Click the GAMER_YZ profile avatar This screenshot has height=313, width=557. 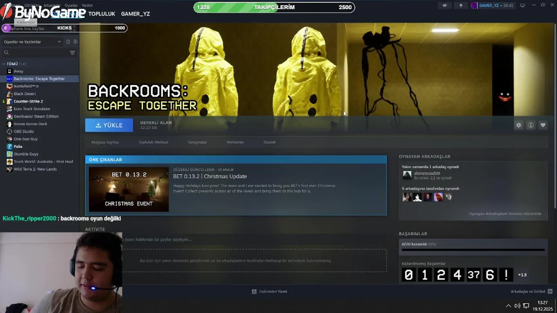pyautogui.click(x=474, y=6)
